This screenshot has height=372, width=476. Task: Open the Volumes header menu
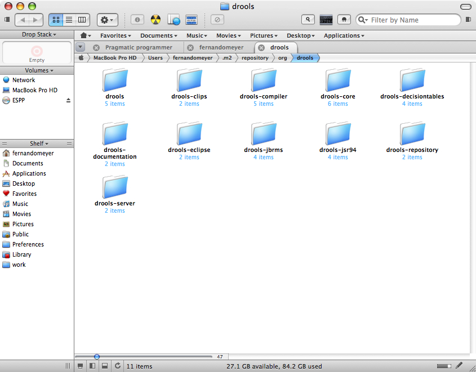(x=39, y=70)
